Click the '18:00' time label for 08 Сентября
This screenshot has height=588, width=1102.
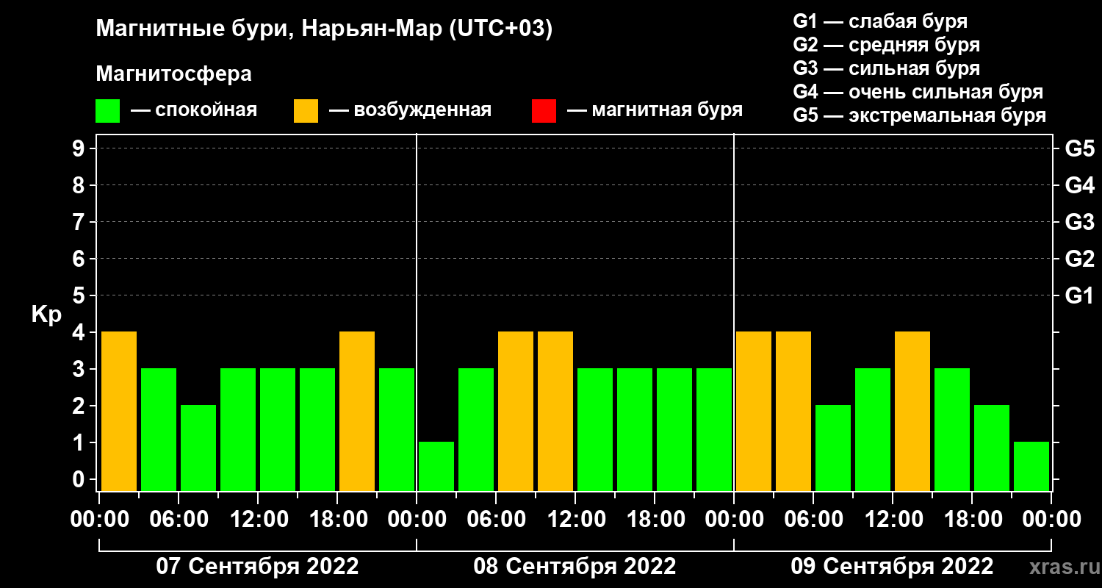pyautogui.click(x=655, y=519)
